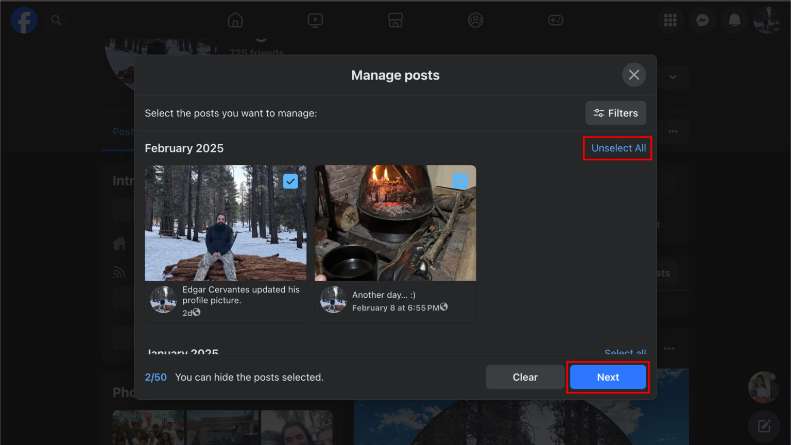
Task: Uncheck the fireplace post checkbox
Action: (x=460, y=181)
